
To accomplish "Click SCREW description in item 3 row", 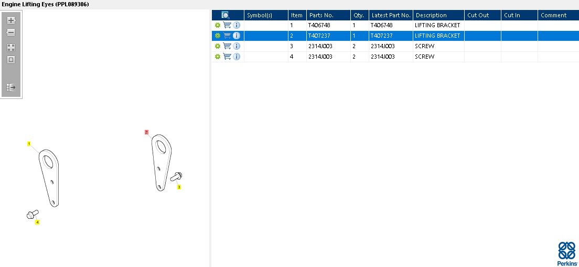I will (x=425, y=46).
